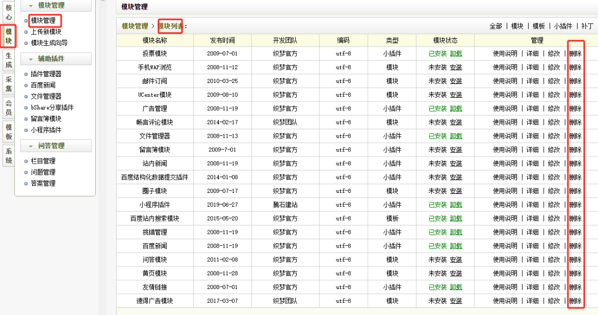Switch to the 系统 vertical tab
The width and height of the screenshot is (598, 315).
8,156
